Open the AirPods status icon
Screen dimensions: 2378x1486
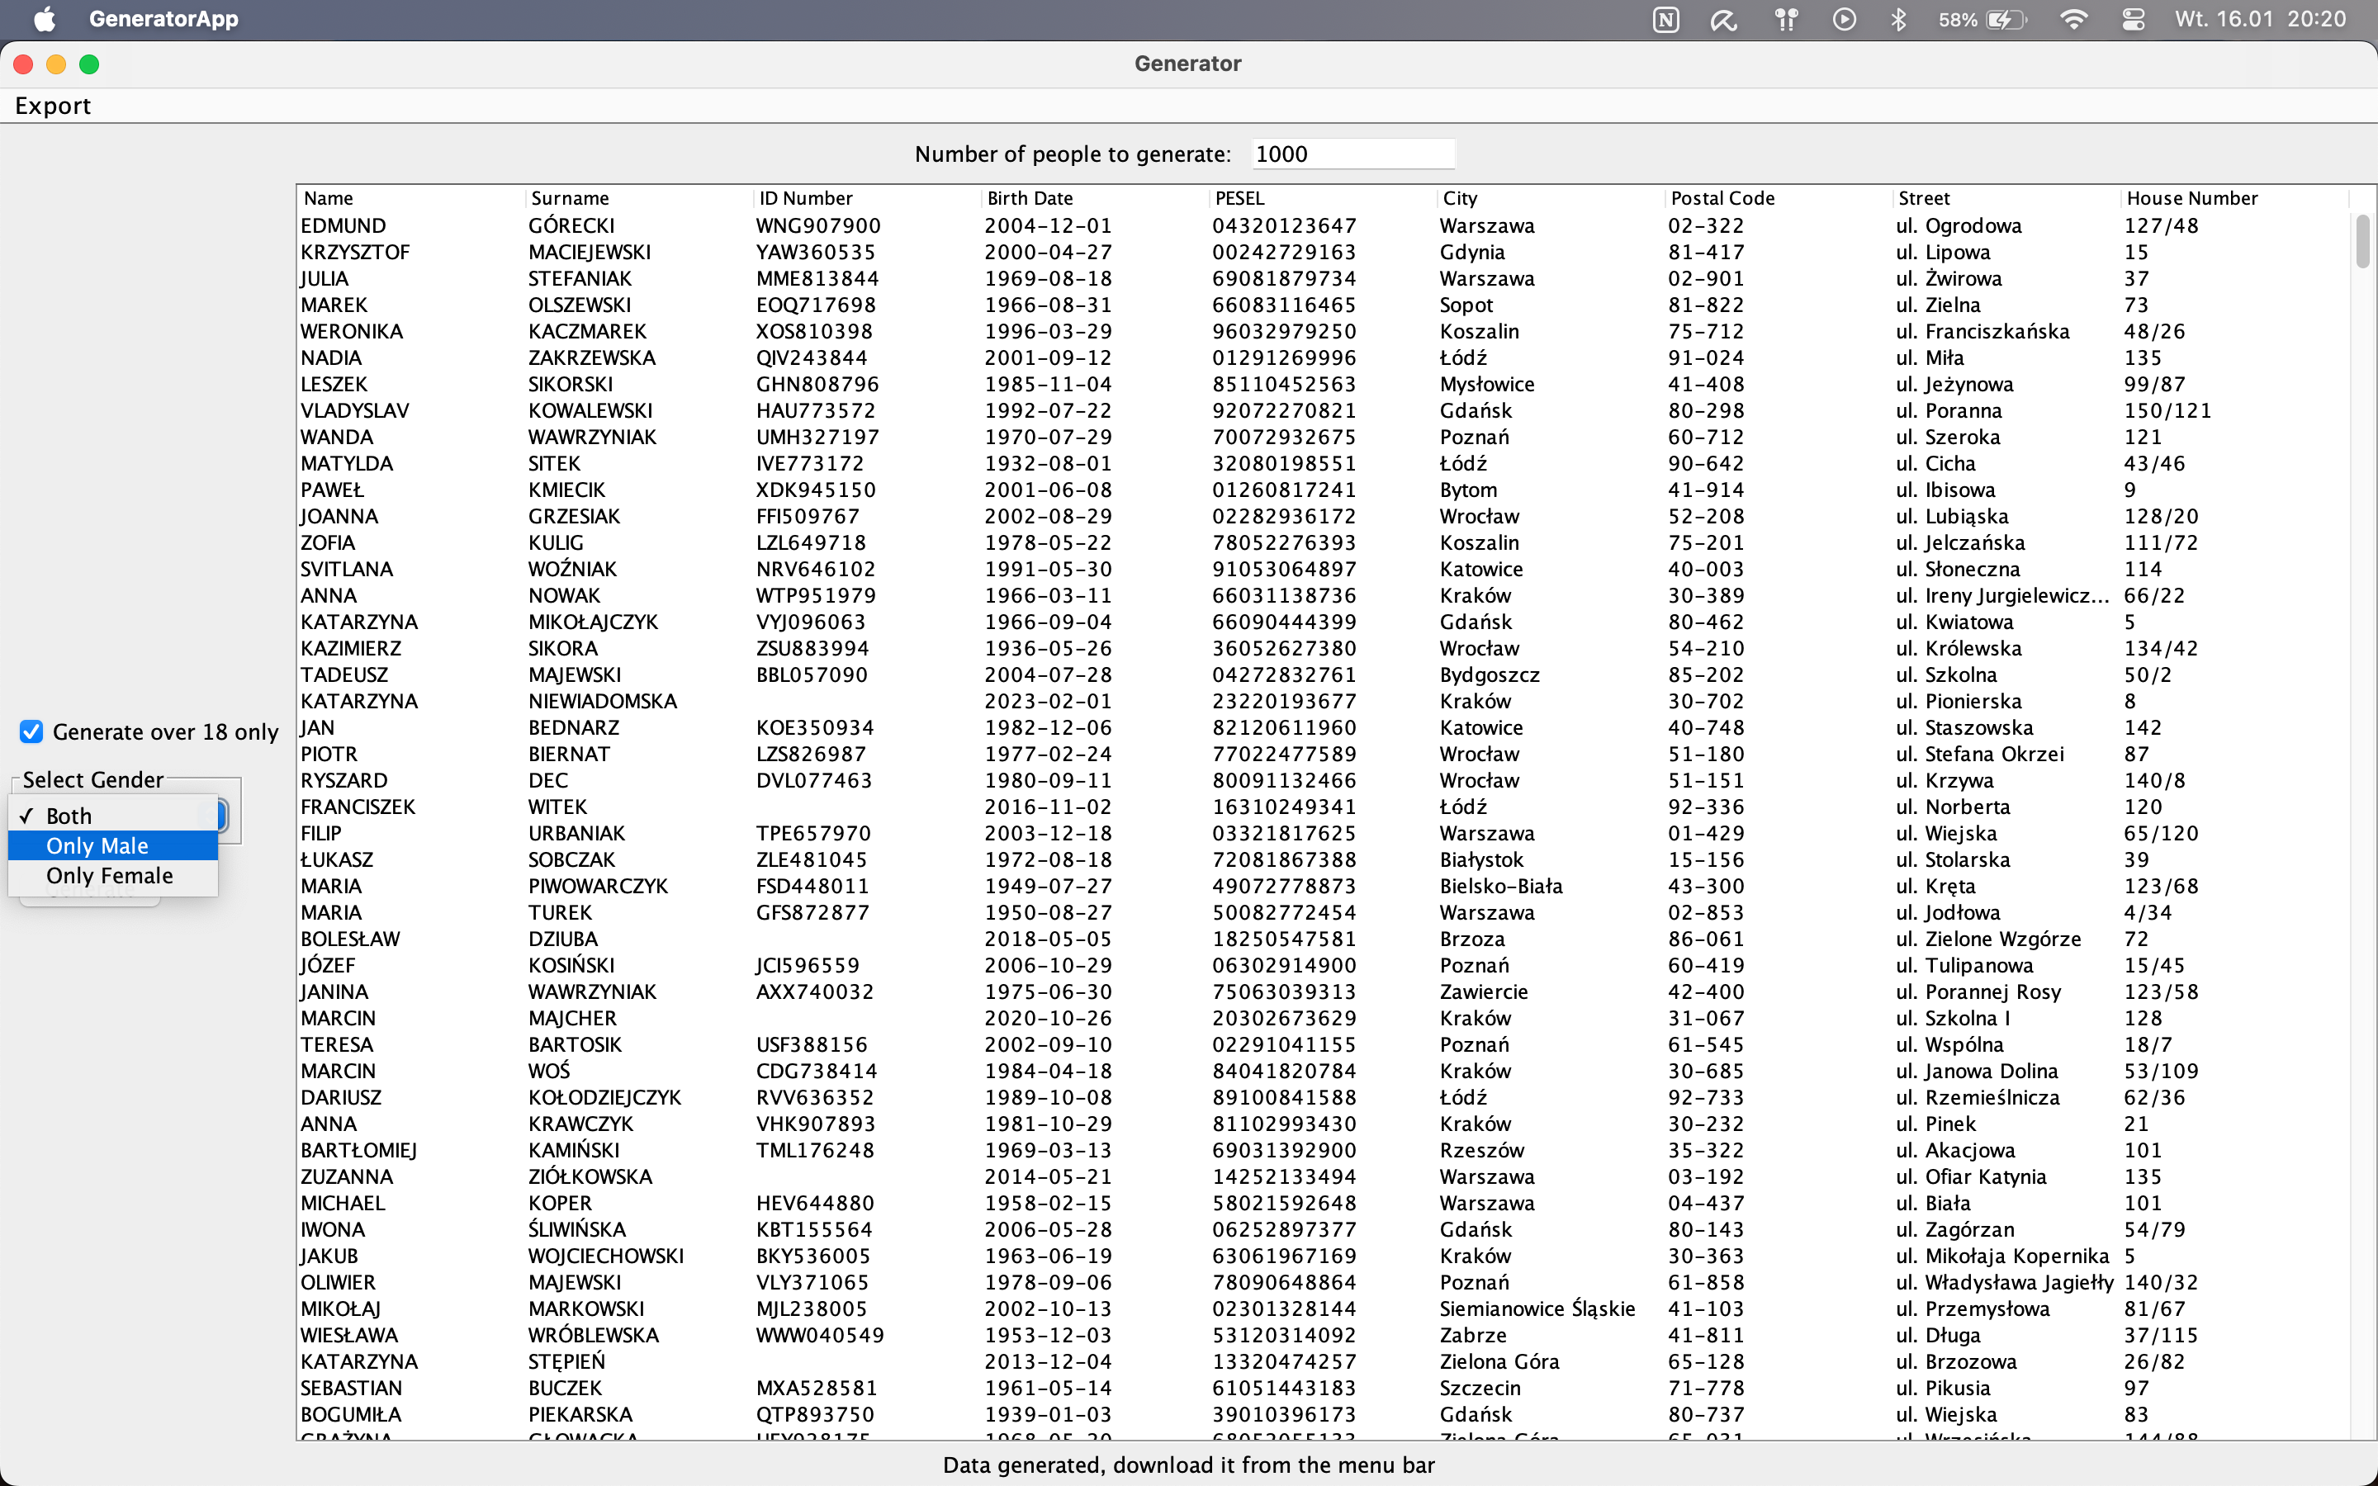pyautogui.click(x=1785, y=20)
